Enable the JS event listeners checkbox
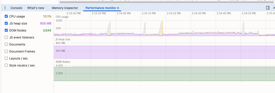Screen dimensions: 275x93 click(6, 37)
